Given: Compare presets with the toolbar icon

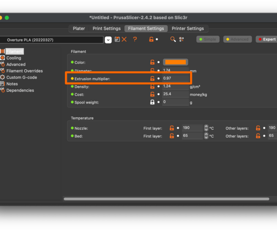Looking at the screenshot, I should pos(181,39).
